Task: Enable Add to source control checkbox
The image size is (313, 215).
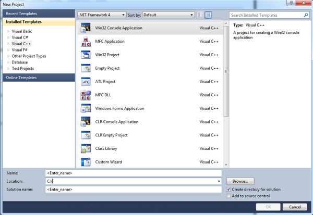Action: coord(228,196)
